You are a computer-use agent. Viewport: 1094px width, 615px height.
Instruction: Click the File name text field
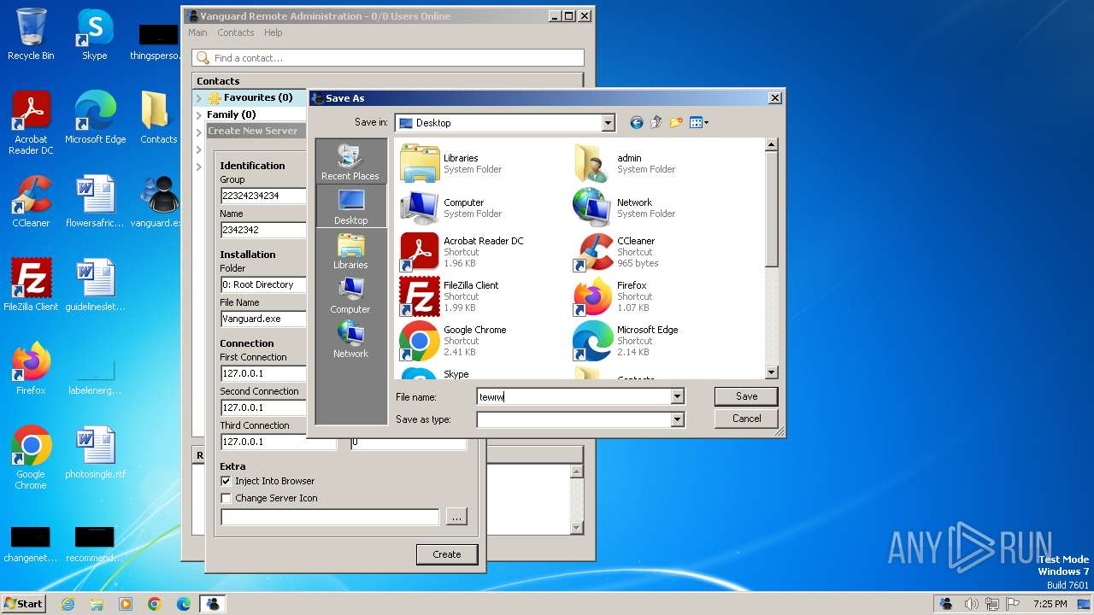click(x=573, y=396)
